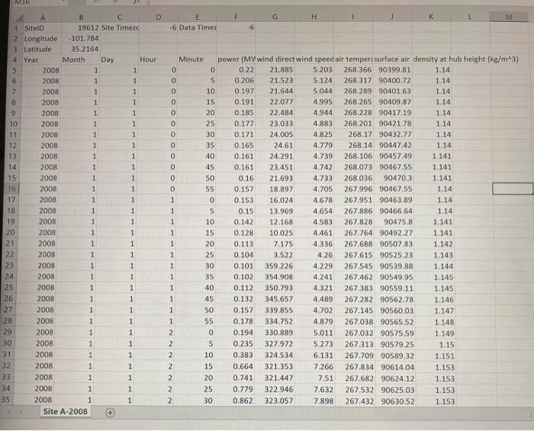The height and width of the screenshot is (431, 534).
Task: Click the Hour header cell
Action: (158, 60)
